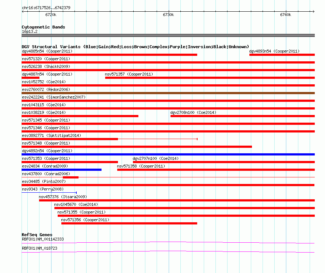Open dgv2708n100 (Coe2014) label

point(193,112)
